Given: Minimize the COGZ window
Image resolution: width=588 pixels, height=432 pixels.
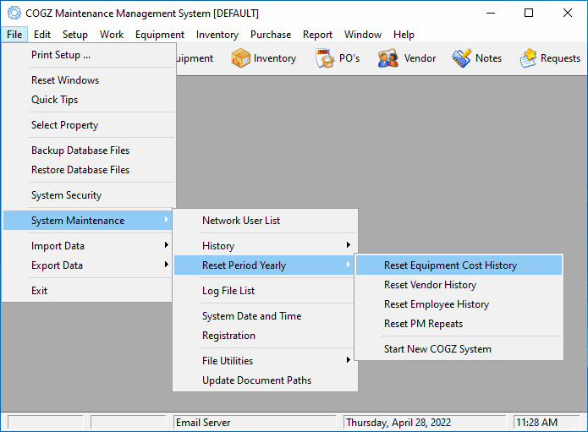Looking at the screenshot, I should pyautogui.click(x=491, y=14).
